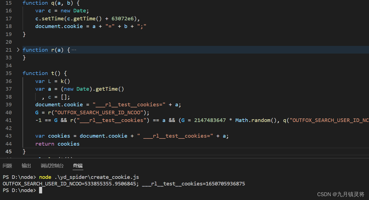This screenshot has width=369, height=200.
Task: Click line number 45 in gutter
Action: click(x=9, y=151)
